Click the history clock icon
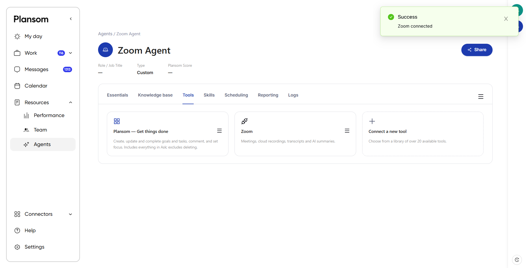 517,260
